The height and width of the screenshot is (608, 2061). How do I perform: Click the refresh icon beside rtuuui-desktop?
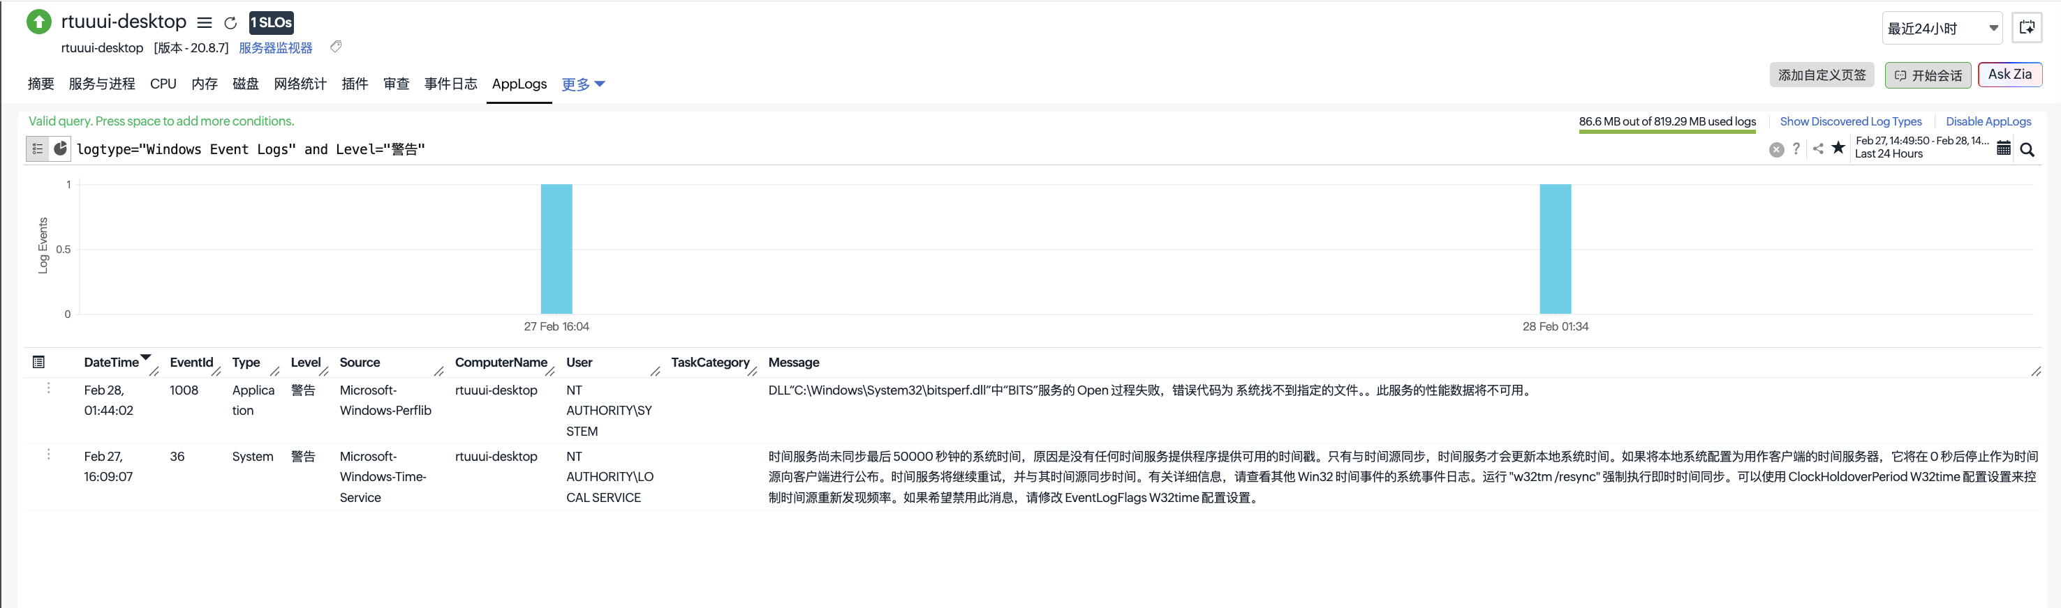click(x=230, y=23)
